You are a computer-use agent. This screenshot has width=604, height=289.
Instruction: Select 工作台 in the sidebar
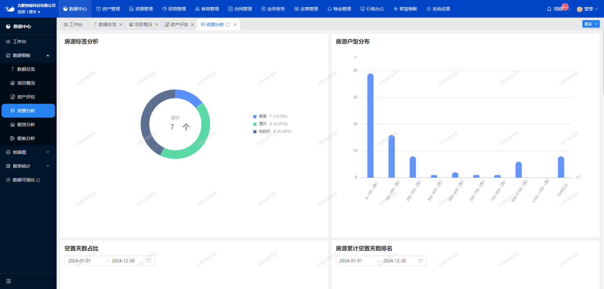28,41
